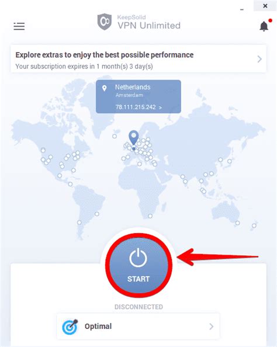The image size is (277, 347).
Task: Open the hamburger menu
Action: (19, 26)
